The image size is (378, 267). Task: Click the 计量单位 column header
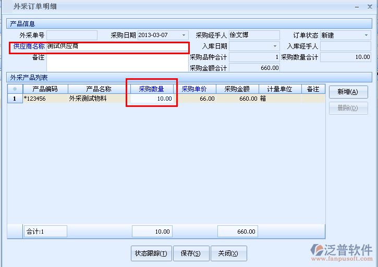coord(280,89)
